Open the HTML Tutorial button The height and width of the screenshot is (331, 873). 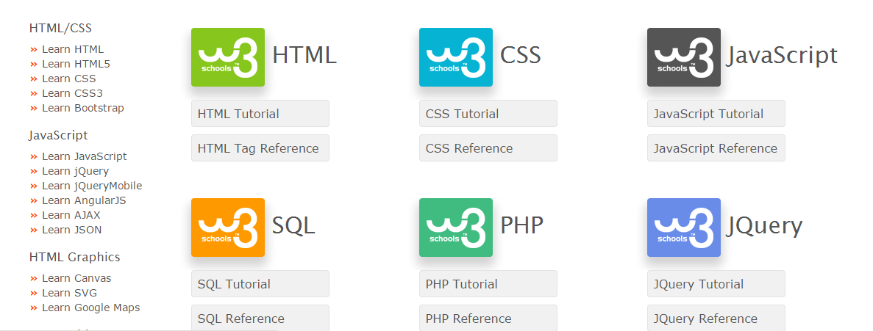tap(260, 114)
